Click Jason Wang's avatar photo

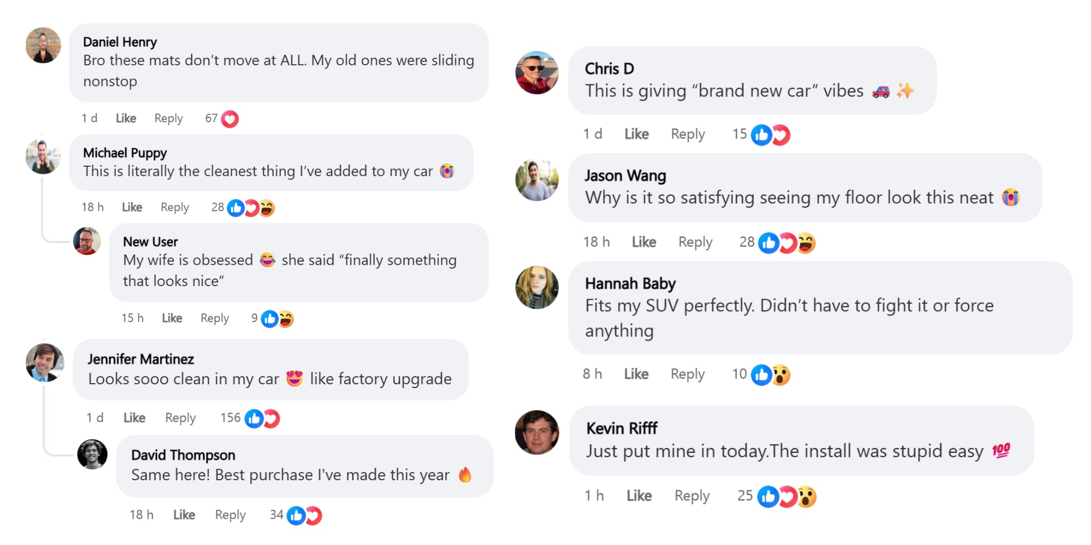tap(537, 180)
